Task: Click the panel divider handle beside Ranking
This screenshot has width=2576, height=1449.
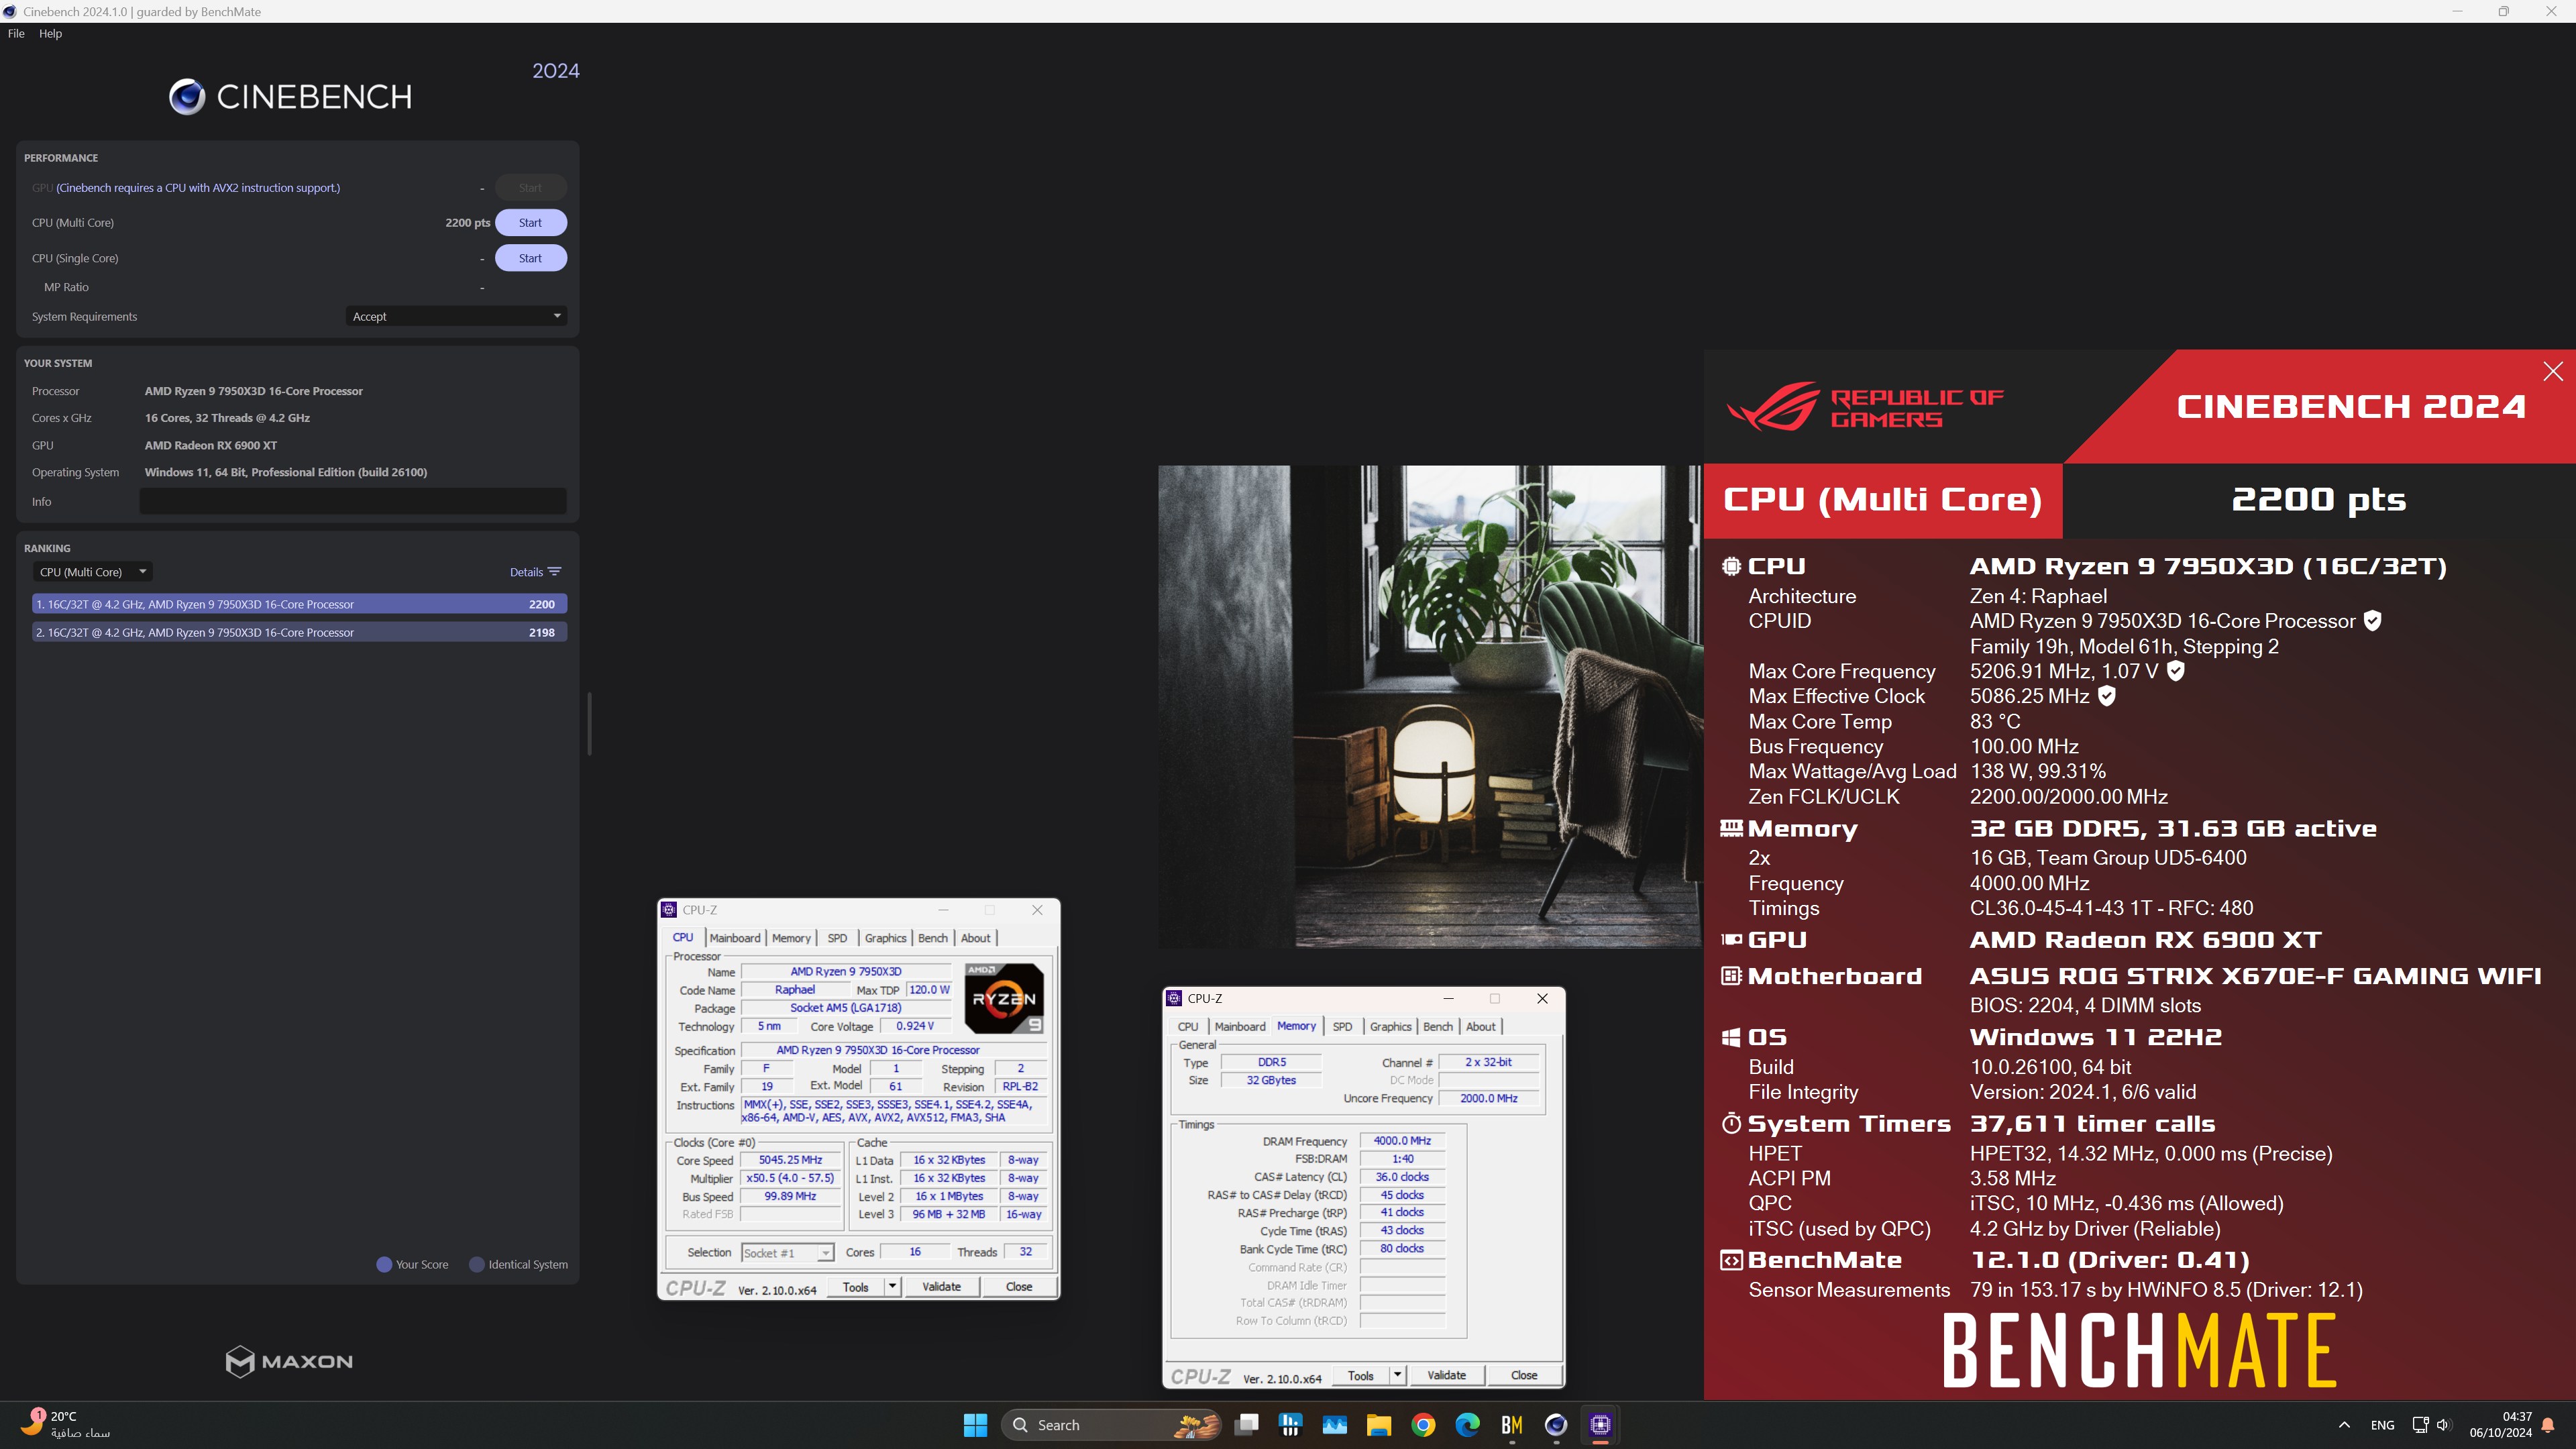Action: point(590,724)
